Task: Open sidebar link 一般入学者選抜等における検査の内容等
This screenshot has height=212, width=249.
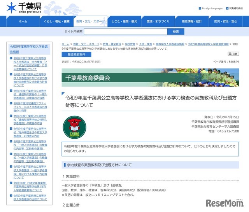Action: click(x=30, y=172)
